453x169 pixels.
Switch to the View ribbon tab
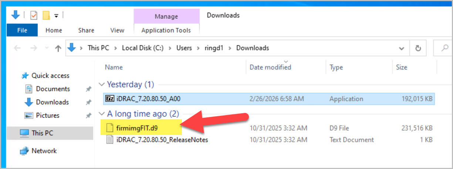[x=117, y=30]
